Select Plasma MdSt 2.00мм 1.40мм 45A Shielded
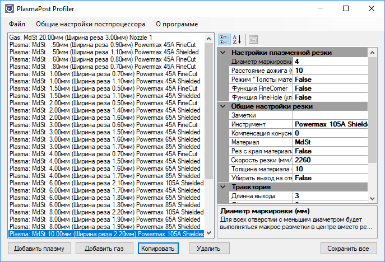 pyautogui.click(x=106, y=110)
